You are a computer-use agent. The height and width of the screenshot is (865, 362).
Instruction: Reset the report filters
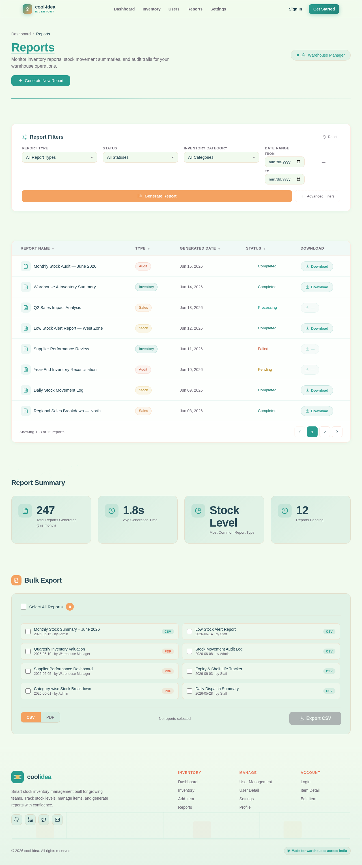pyautogui.click(x=330, y=137)
